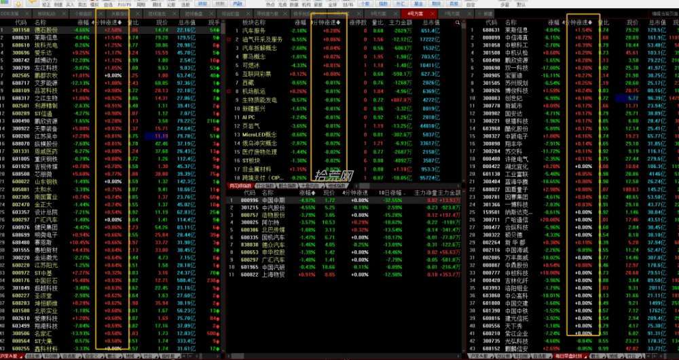This screenshot has width=679, height=360.
Task: Click the 现手 column header in the left list
Action: click(x=214, y=22)
